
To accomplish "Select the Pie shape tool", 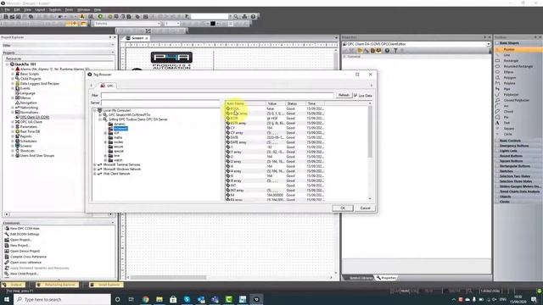I will click(507, 117).
